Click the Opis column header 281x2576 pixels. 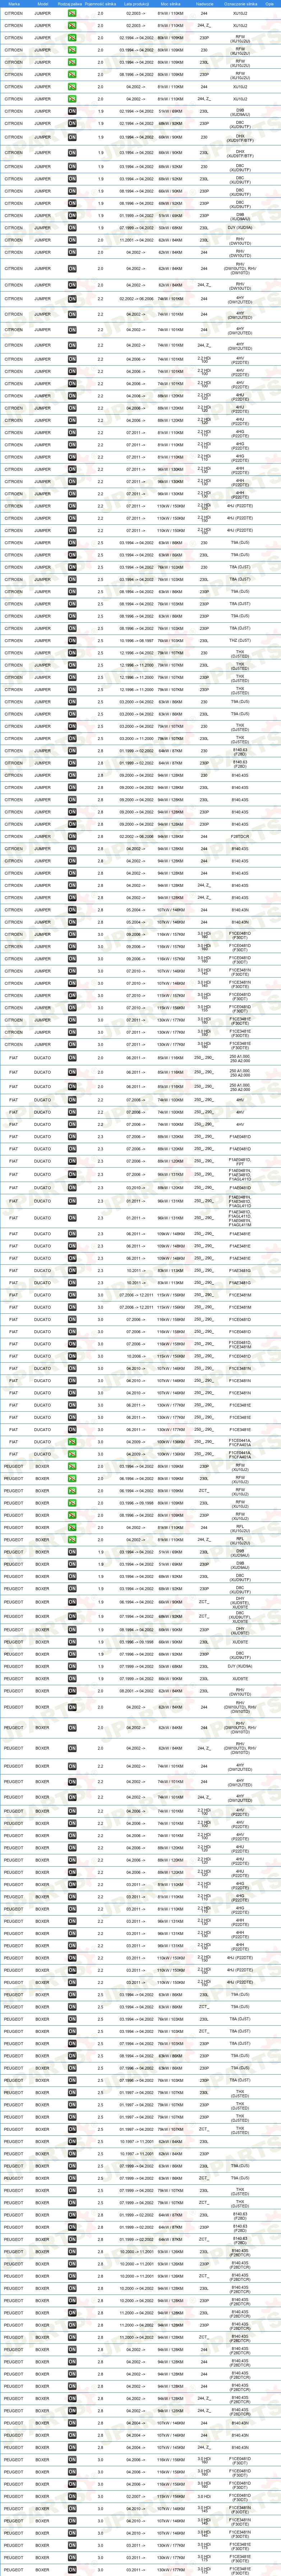(270, 4)
